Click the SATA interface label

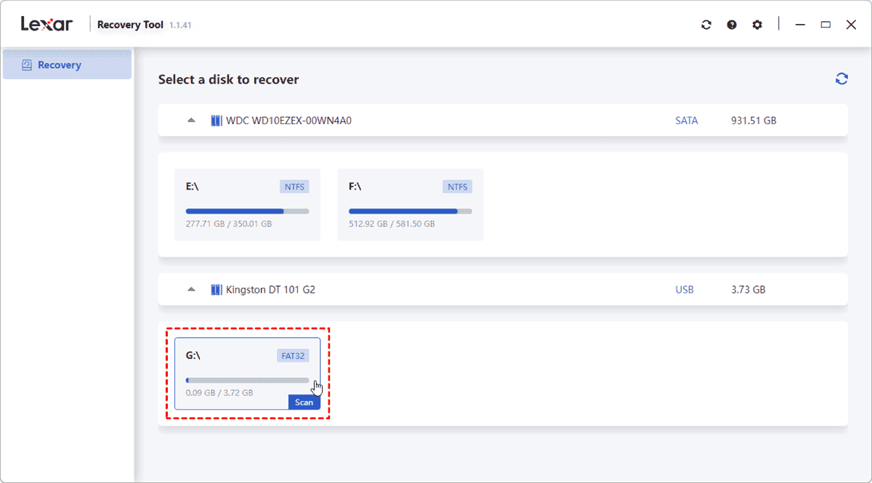pyautogui.click(x=686, y=121)
